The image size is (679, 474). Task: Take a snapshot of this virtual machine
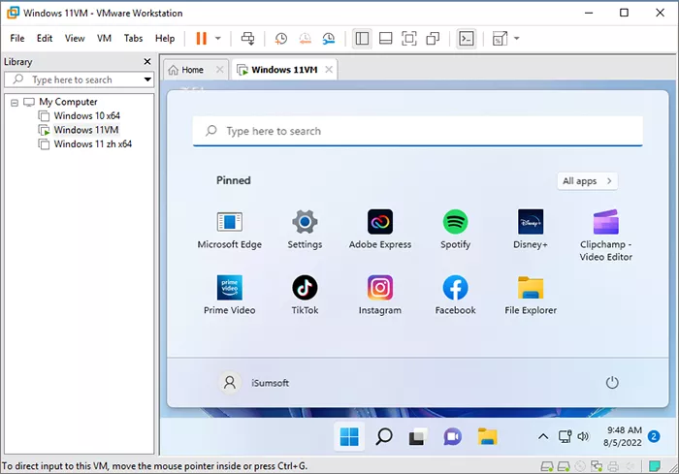[280, 38]
